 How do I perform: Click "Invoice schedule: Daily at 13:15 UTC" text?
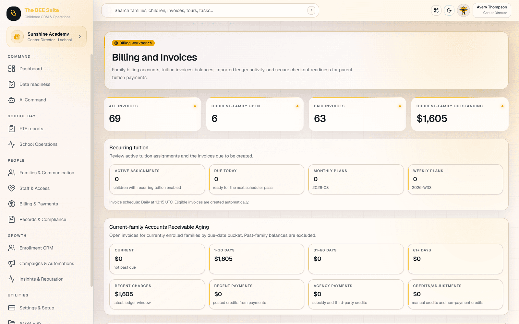click(x=141, y=202)
